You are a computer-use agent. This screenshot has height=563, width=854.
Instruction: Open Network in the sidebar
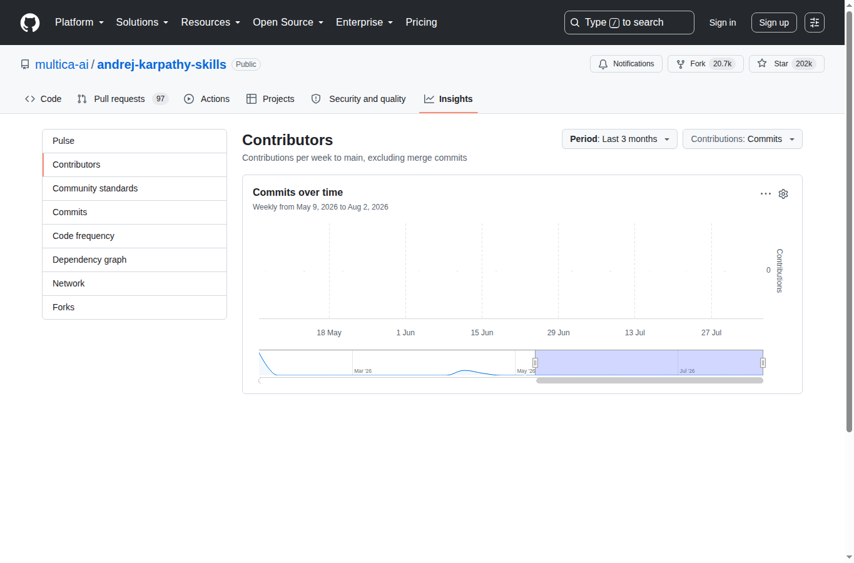[135, 283]
